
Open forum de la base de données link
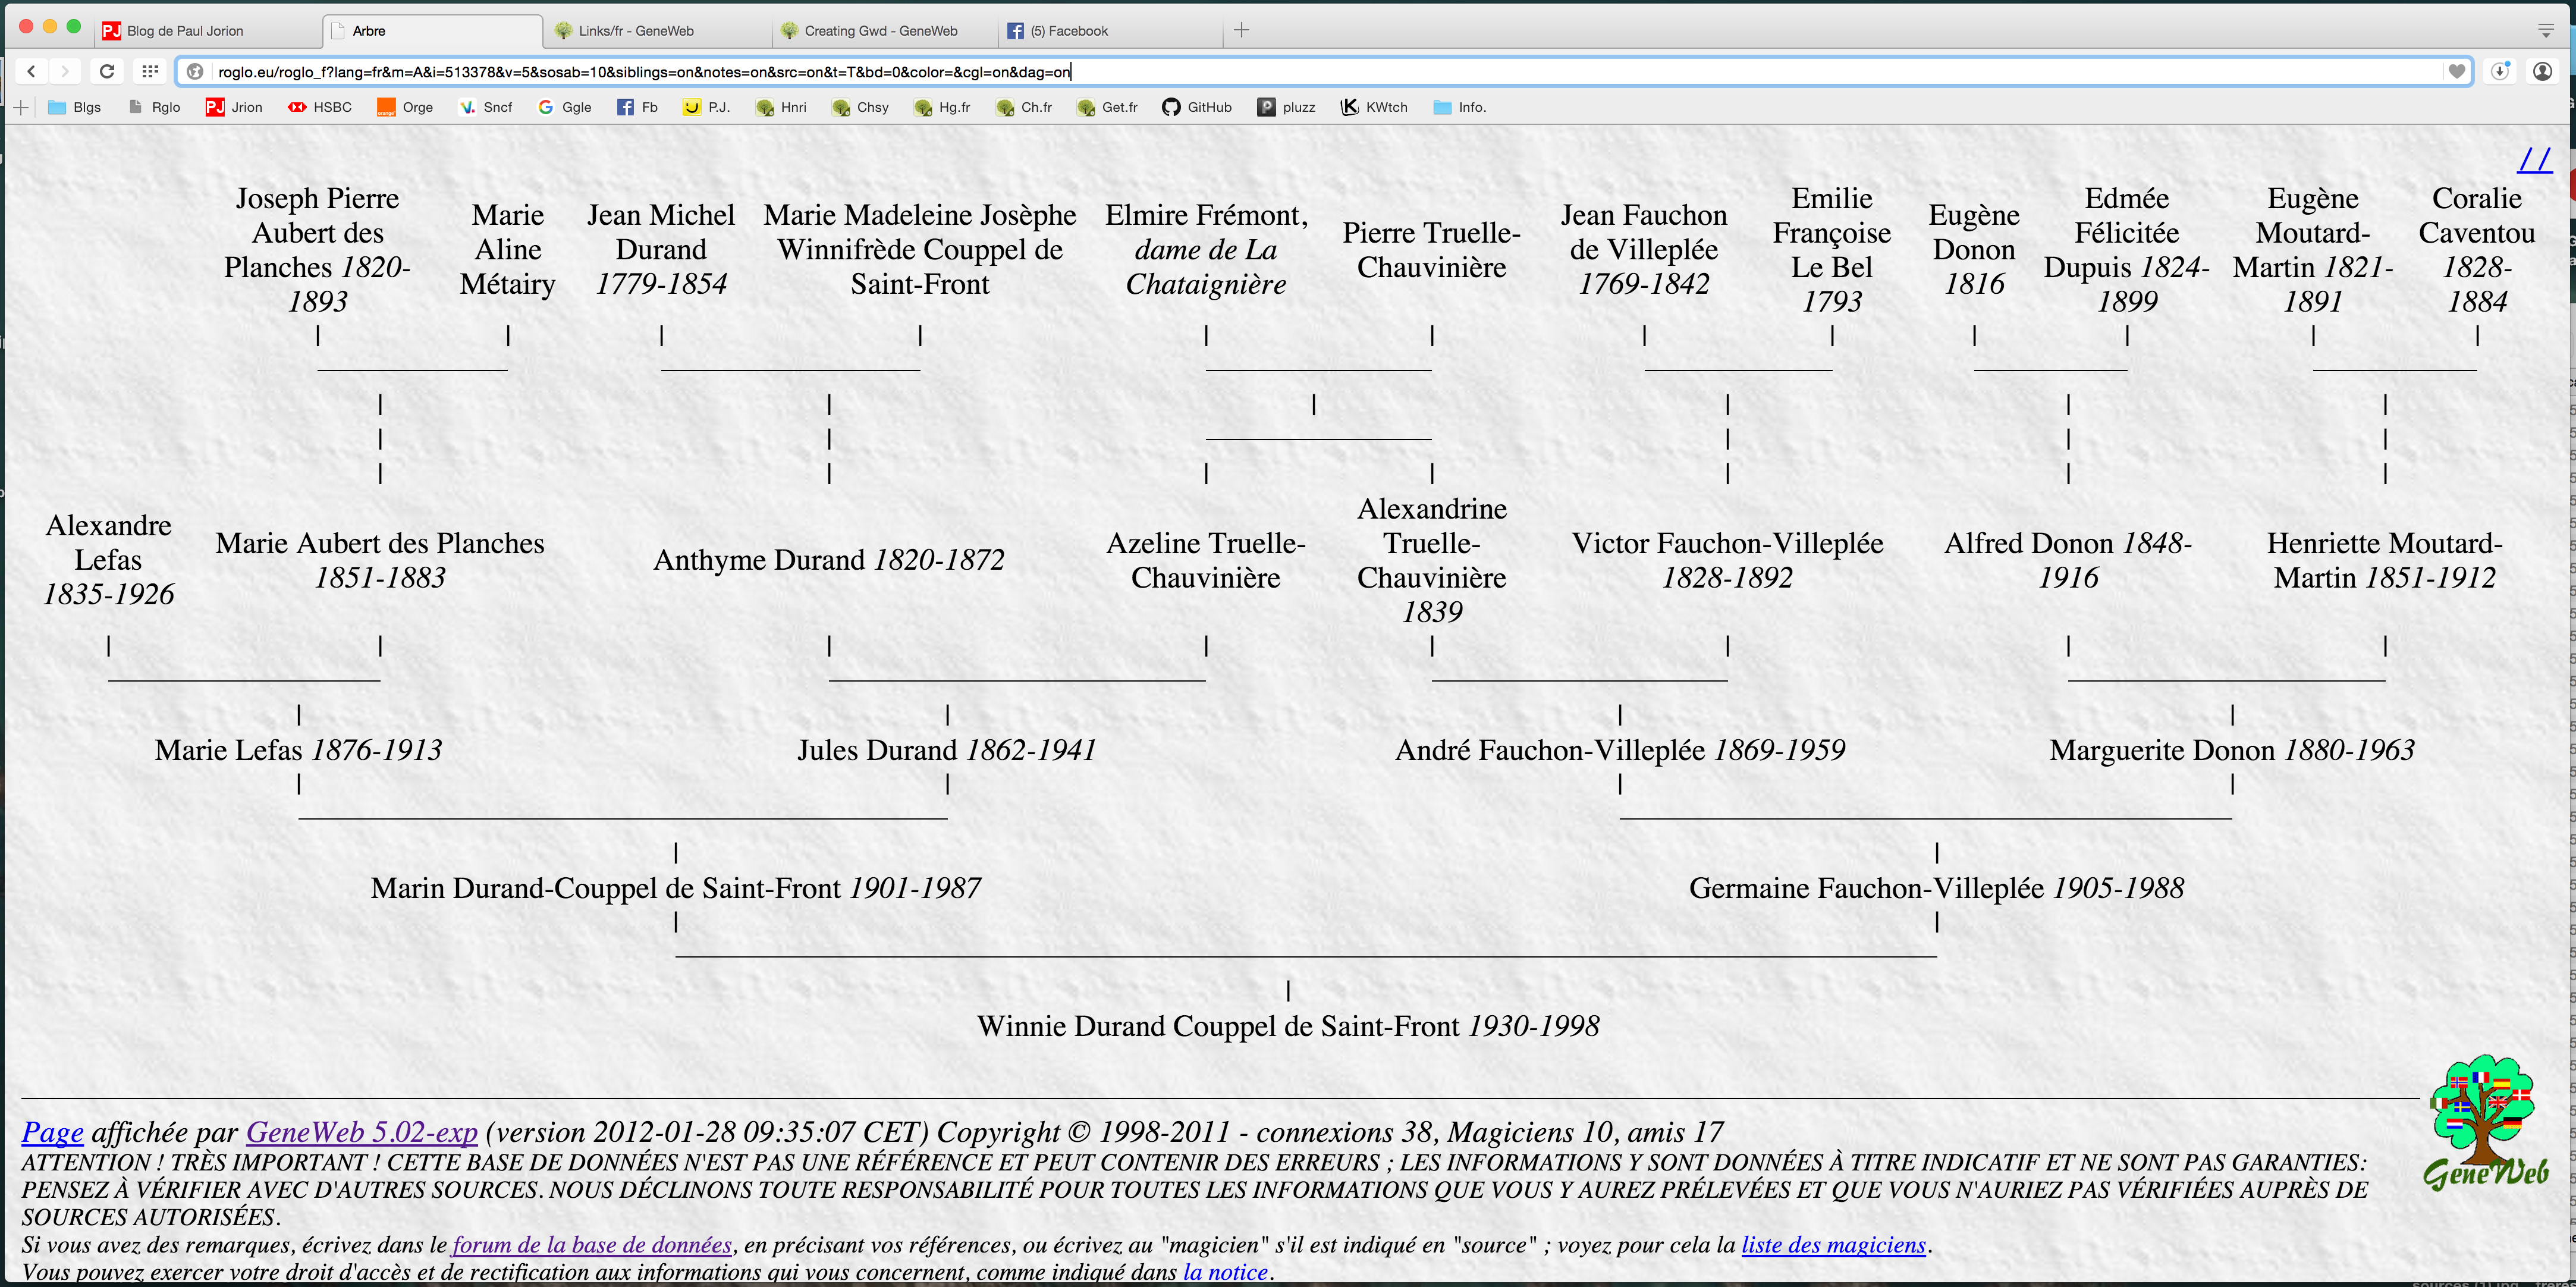(x=592, y=1245)
